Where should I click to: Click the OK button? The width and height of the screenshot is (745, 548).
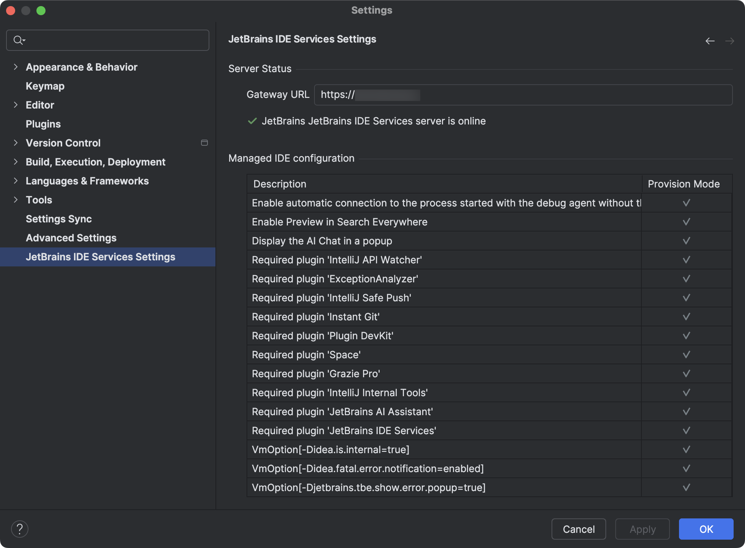[x=706, y=529]
